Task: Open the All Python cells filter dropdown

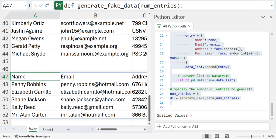Action: coord(174,26)
